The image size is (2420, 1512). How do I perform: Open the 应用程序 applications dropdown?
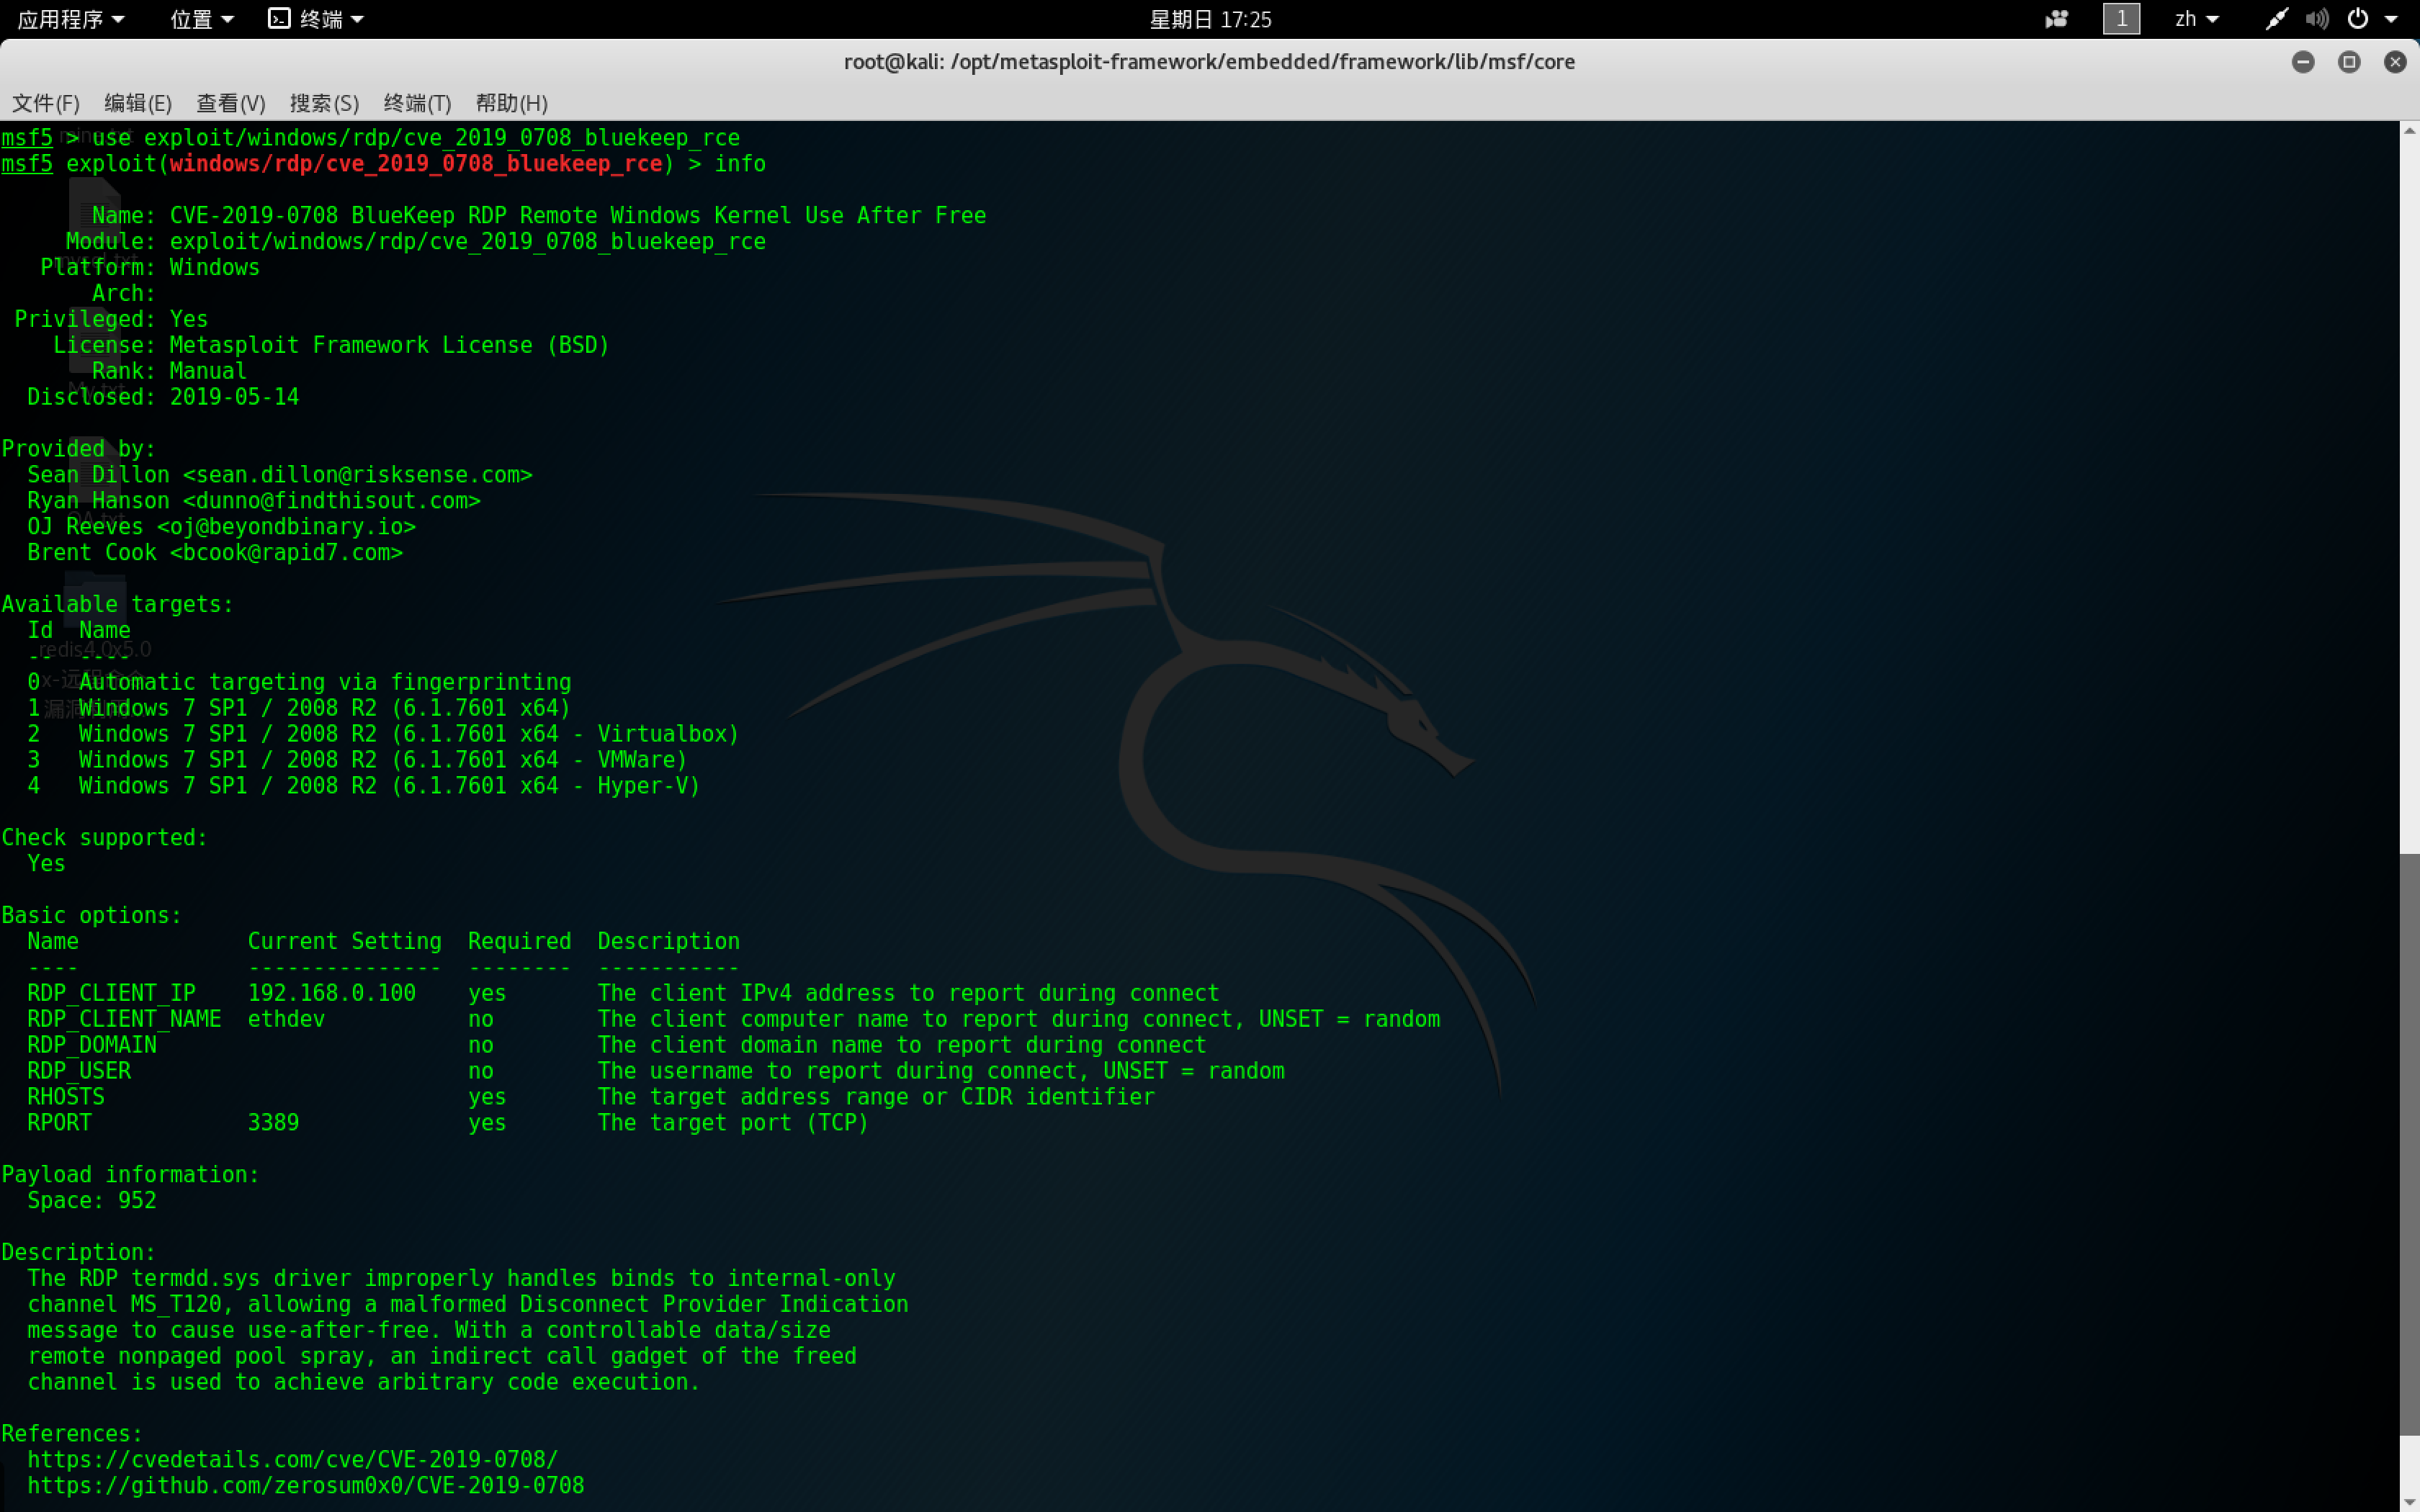(70, 19)
